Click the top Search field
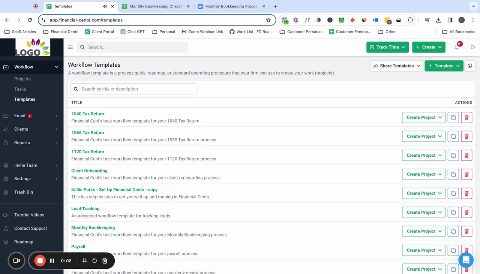This screenshot has width=480, height=274. (132, 47)
